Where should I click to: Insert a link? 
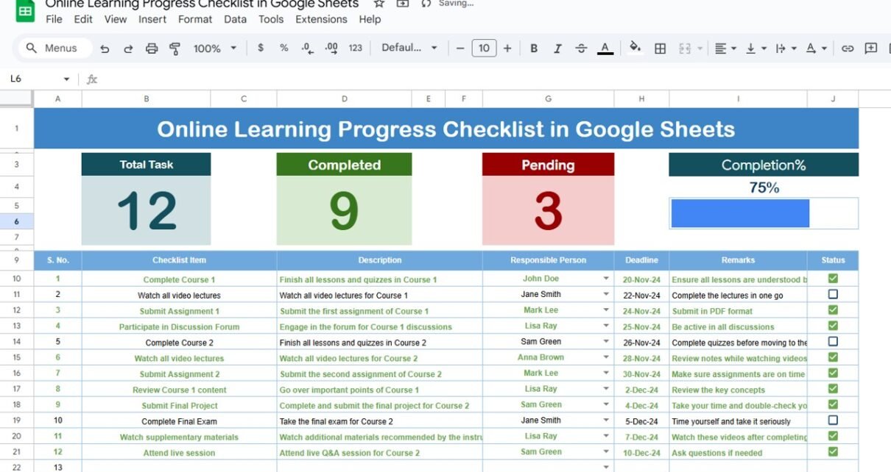[848, 49]
